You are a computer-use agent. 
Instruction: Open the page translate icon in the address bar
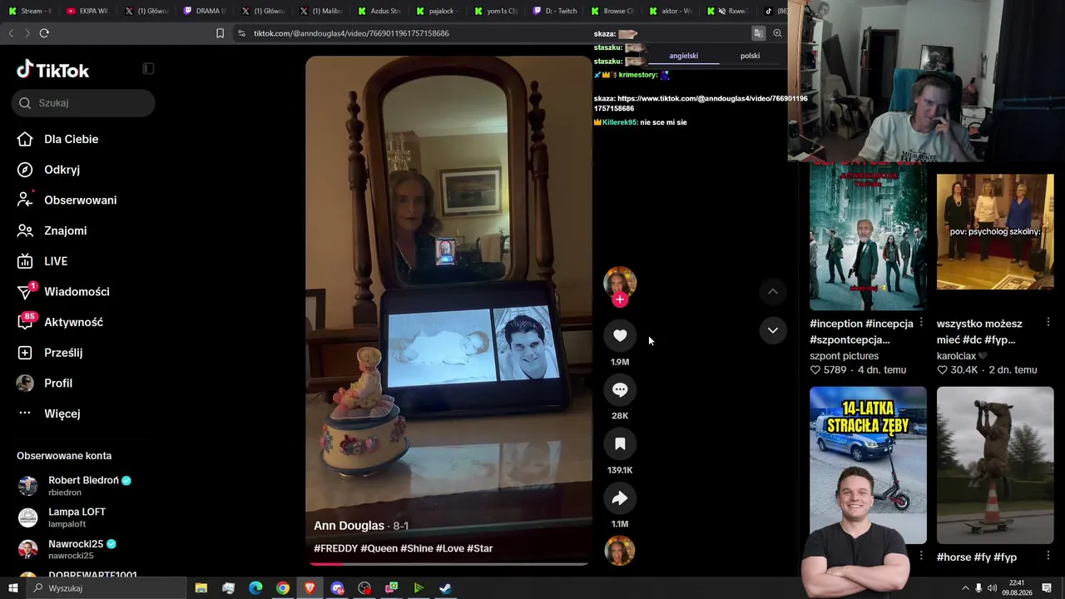758,33
